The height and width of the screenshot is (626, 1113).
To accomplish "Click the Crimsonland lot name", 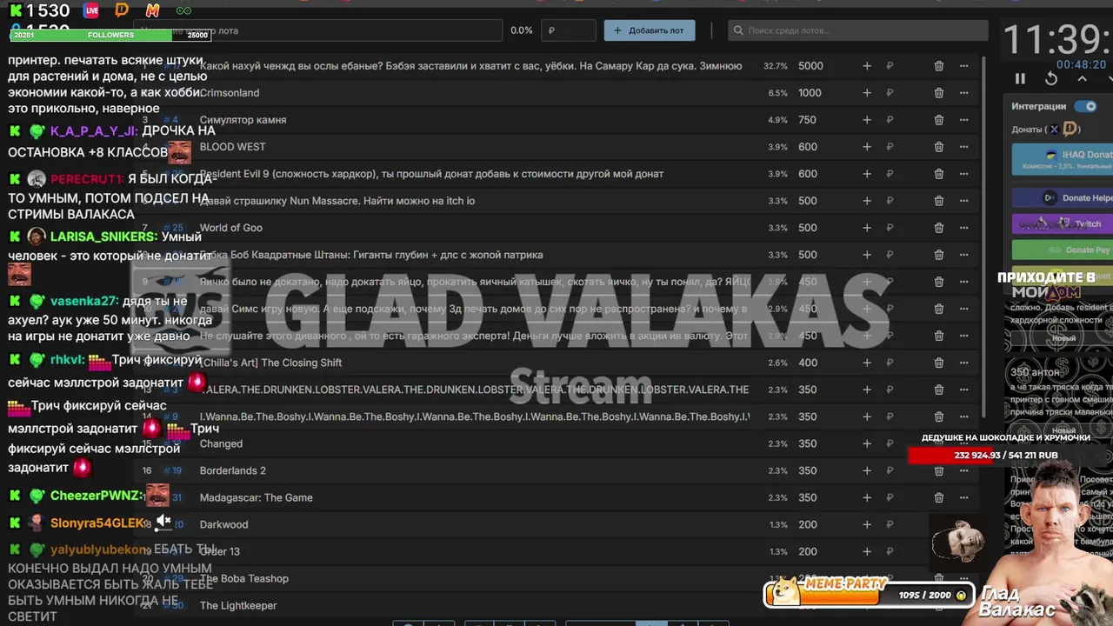I will coord(230,93).
